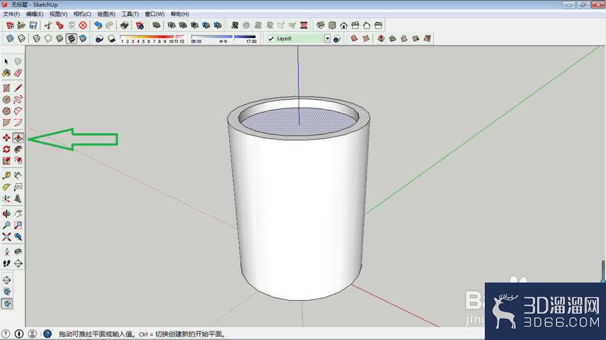
Task: Select the Rectangle drawing tool
Action: tap(7, 88)
